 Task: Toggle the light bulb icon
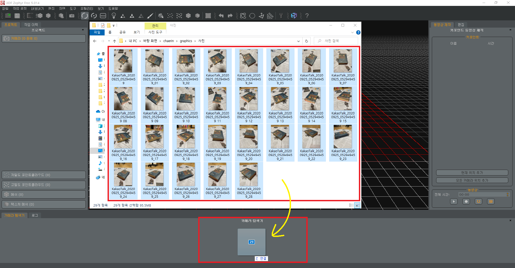(114, 16)
